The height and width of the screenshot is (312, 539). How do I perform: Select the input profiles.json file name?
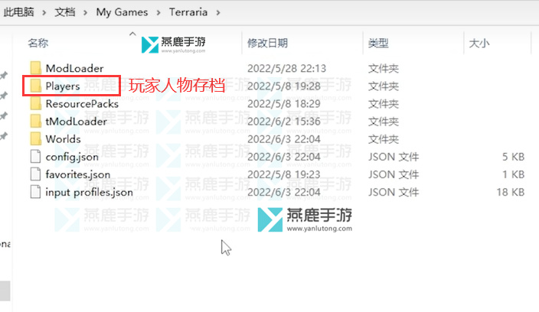point(89,193)
